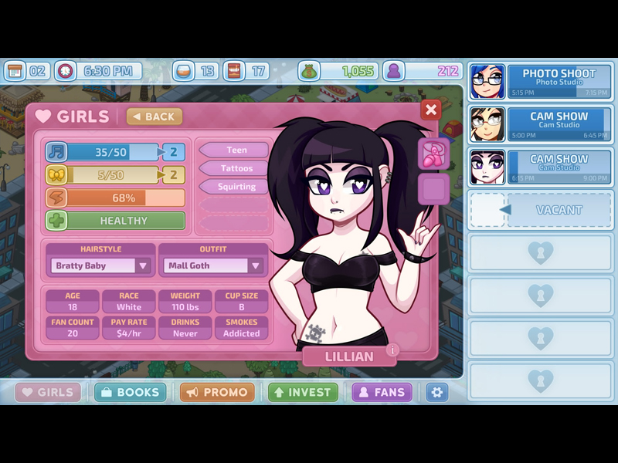Click the clock time icon

(x=66, y=71)
